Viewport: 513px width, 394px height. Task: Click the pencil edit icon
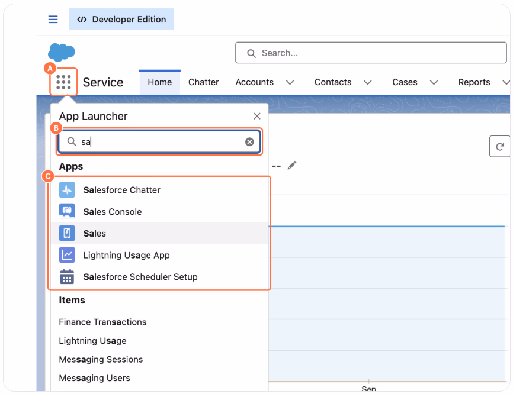click(292, 165)
